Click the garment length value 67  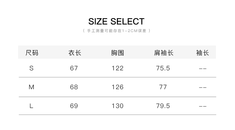click(74, 68)
